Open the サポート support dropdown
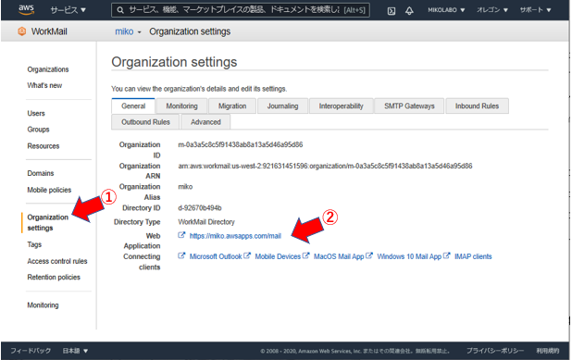Viewport: 572px width, 360px height. pyautogui.click(x=535, y=10)
